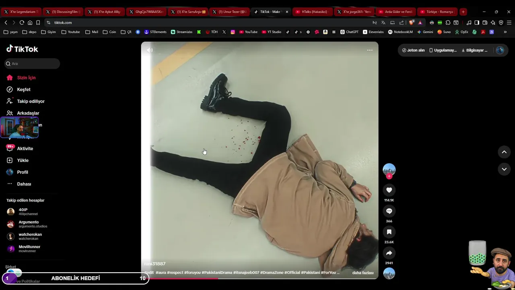Screen dimensions: 515x290
Task: Go to the previous video with up chevron
Action: pos(504,152)
